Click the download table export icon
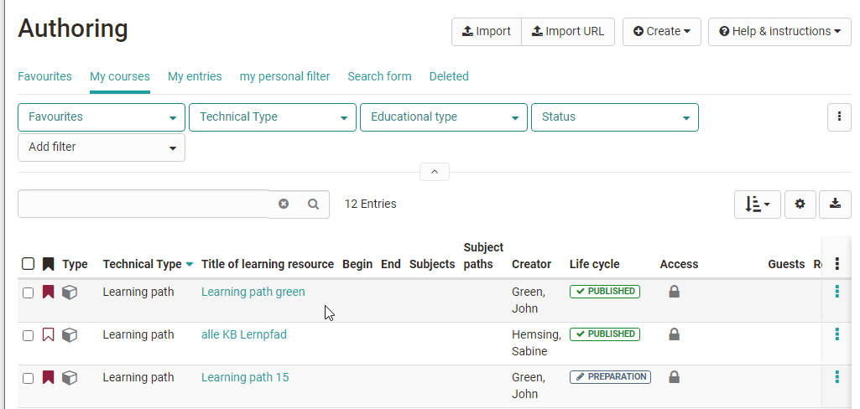The image size is (860, 409). click(x=835, y=204)
